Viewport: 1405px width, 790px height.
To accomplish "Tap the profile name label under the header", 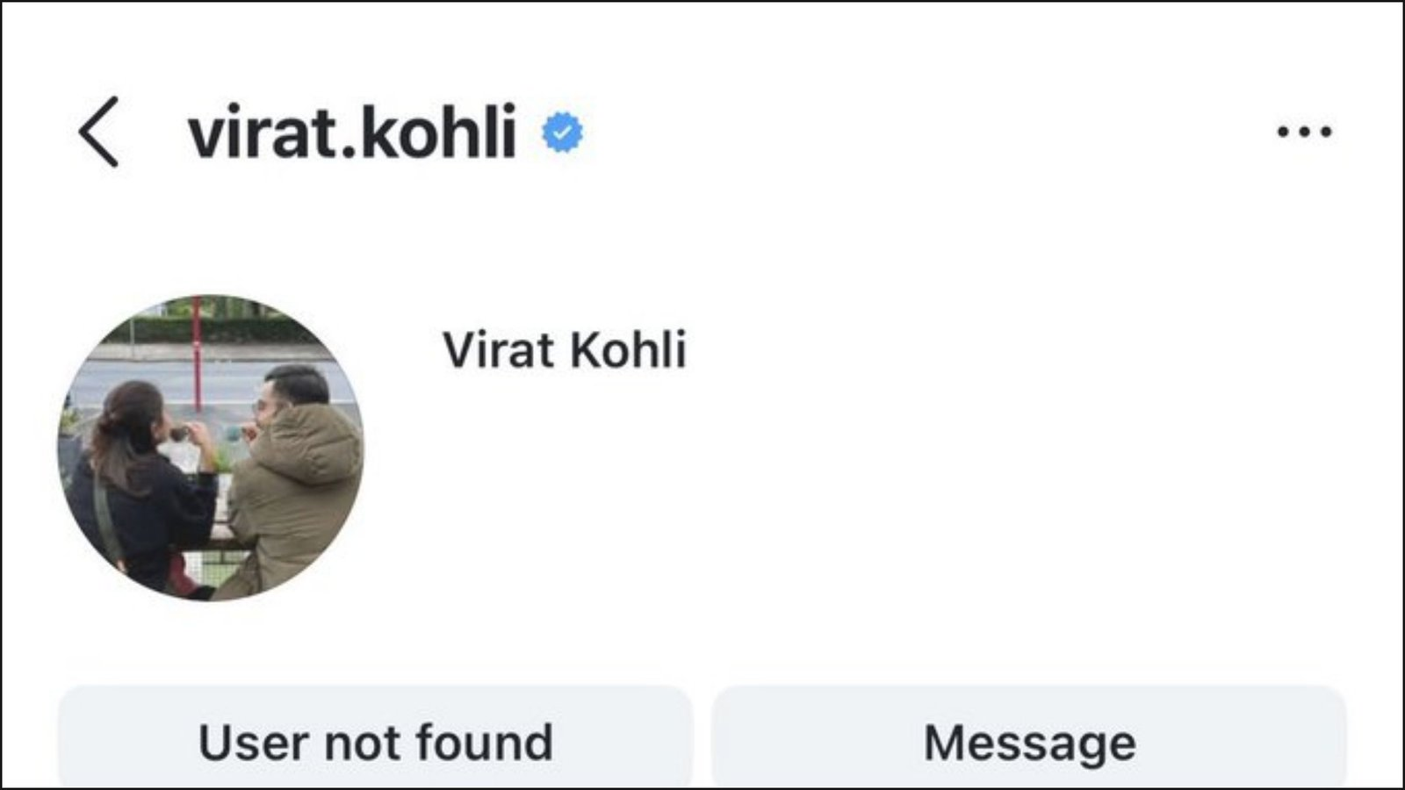I will pos(564,350).
